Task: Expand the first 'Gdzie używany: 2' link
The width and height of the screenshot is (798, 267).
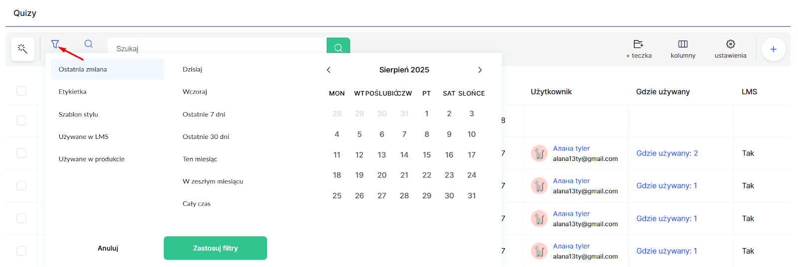Action: [667, 153]
